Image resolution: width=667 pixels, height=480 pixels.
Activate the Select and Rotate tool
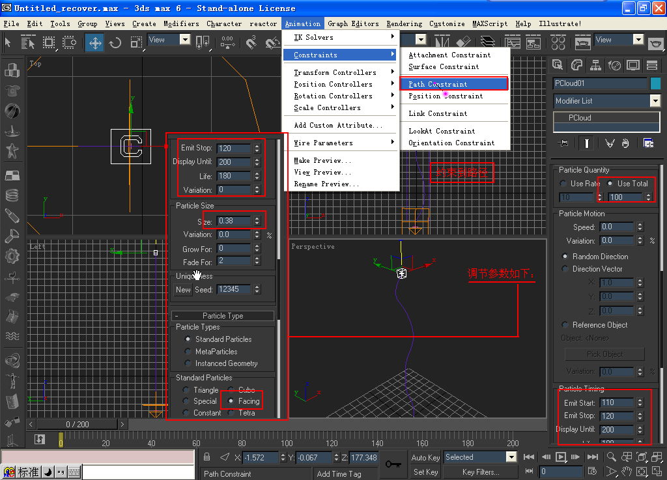click(115, 42)
